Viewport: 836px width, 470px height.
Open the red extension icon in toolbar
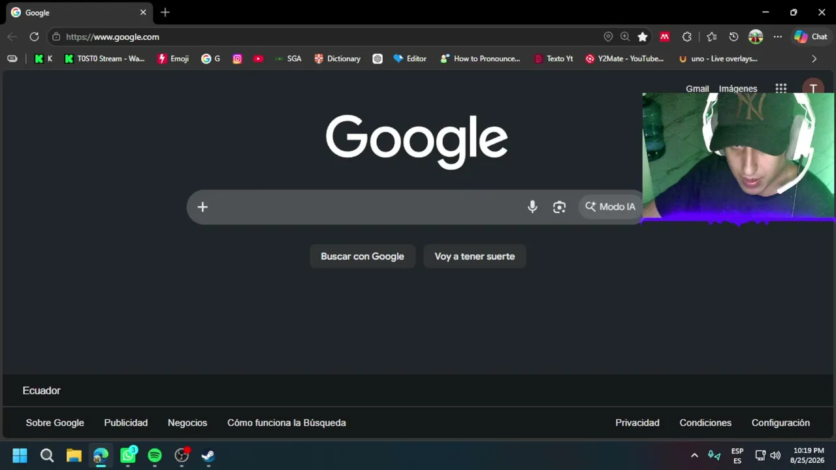coord(665,37)
